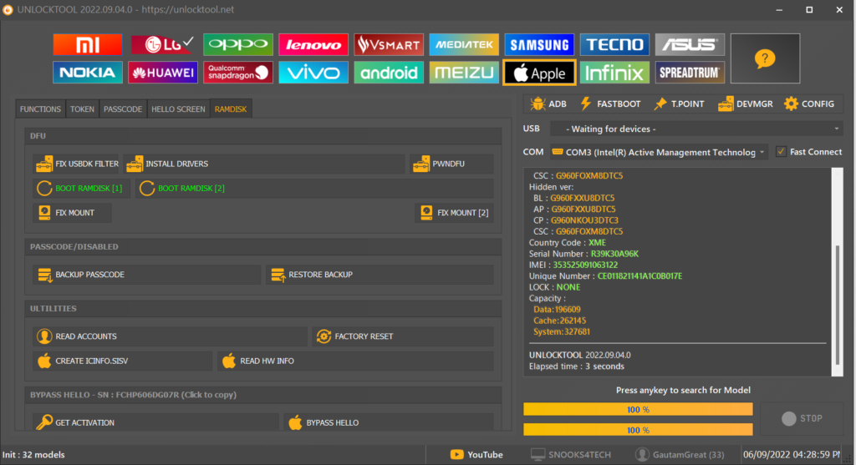856x465 pixels.
Task: Toggle the Fast Connect checkbox
Action: (x=782, y=152)
